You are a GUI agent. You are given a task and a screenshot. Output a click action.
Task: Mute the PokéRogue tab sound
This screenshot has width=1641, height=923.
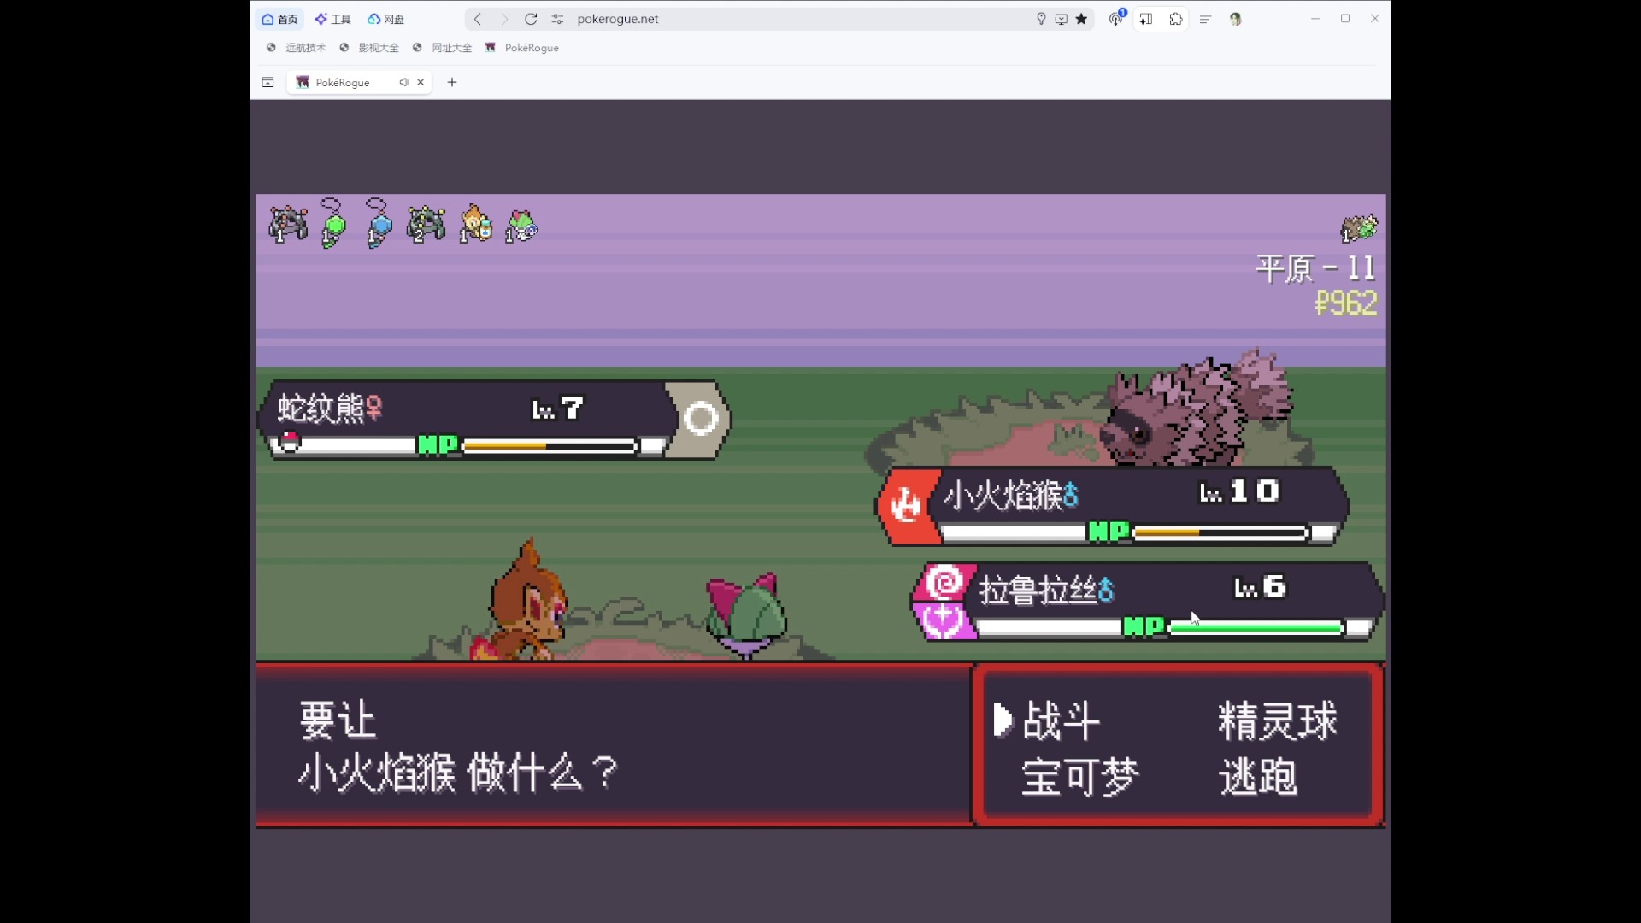[x=403, y=82]
